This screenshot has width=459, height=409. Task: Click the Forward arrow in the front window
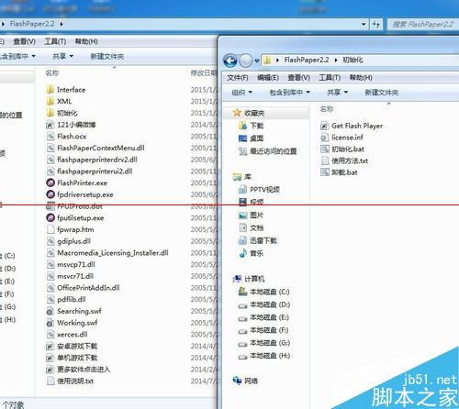point(246,61)
